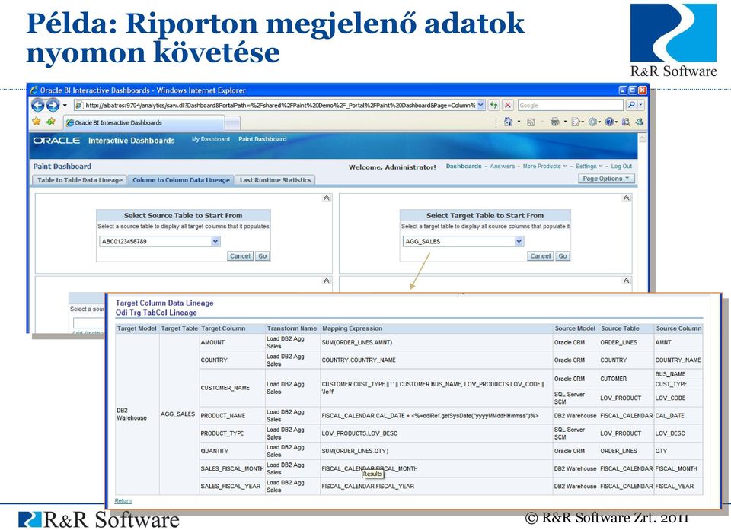
Task: Open the Page Options dropdown
Action: (606, 179)
